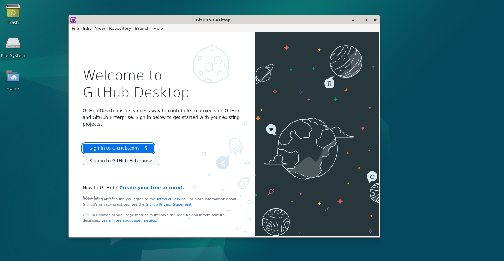Close the GitHub Desktop window

tap(375, 20)
